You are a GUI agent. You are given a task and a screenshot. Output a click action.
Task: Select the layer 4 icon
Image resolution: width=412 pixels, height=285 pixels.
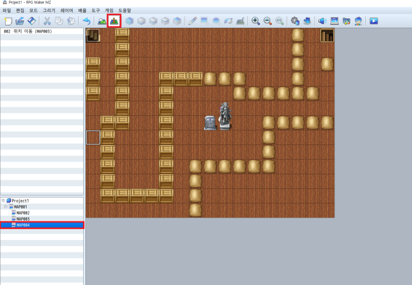pos(177,21)
